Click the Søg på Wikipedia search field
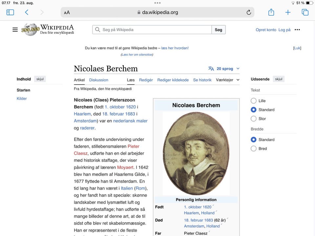The image size is (315, 236). pyautogui.click(x=152, y=29)
